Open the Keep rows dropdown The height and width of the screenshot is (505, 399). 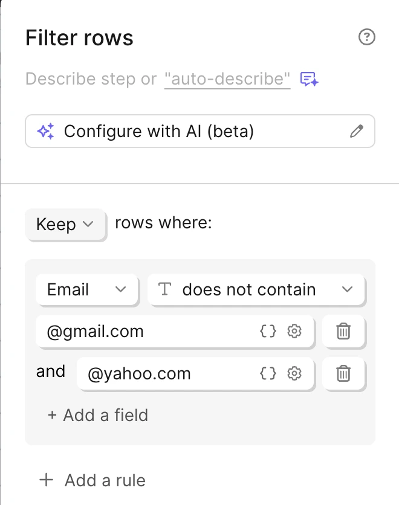[x=65, y=225]
